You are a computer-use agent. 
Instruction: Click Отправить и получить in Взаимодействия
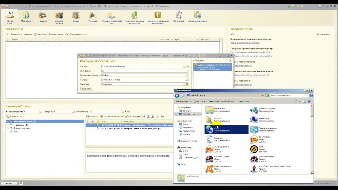(111, 116)
